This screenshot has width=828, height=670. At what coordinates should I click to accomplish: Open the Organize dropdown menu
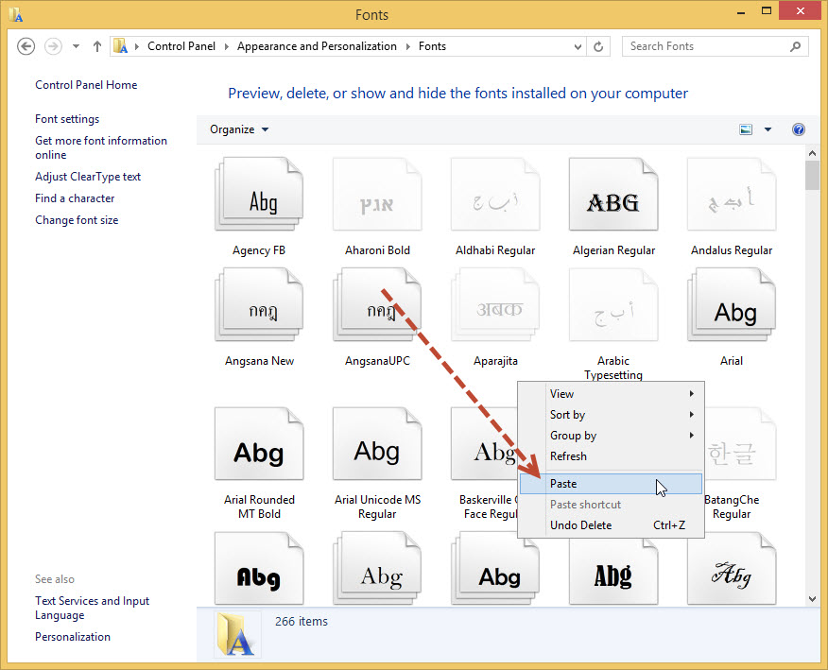pyautogui.click(x=239, y=129)
